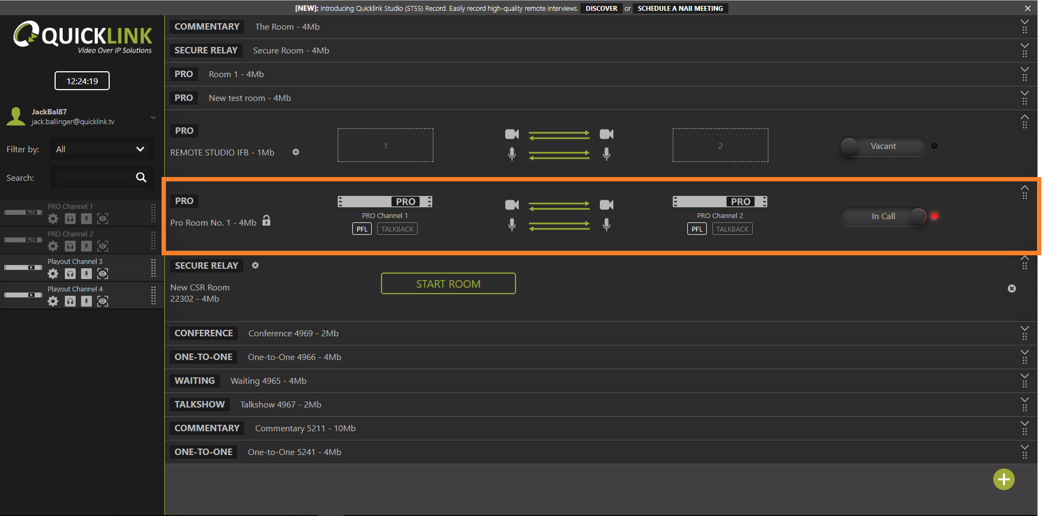Toggle TALKBACK for PRO Channel 1

(397, 229)
